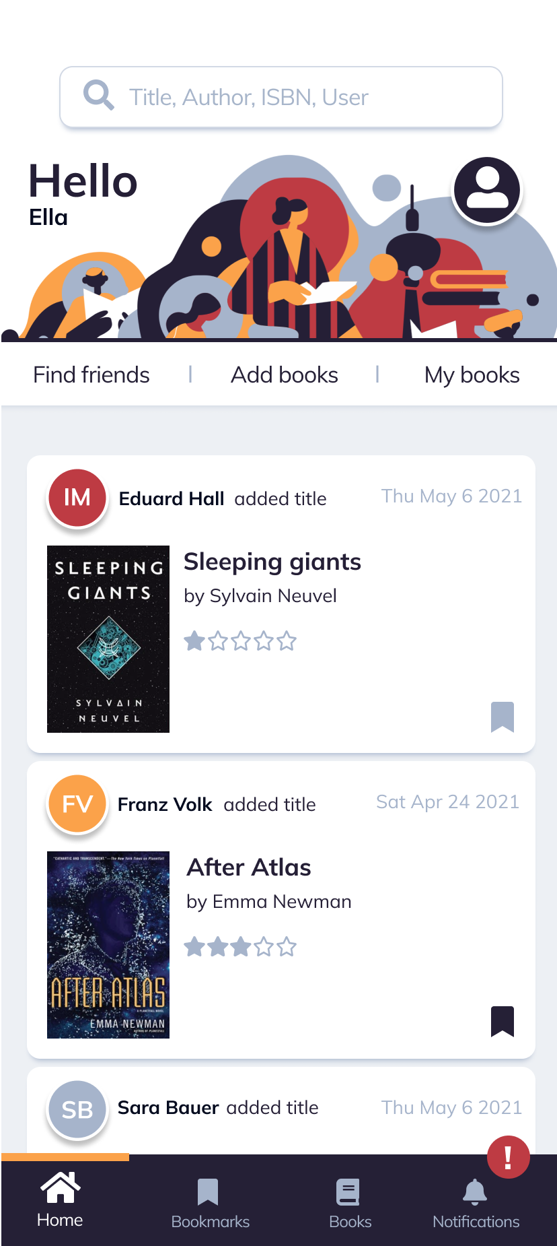Open the user profile avatar icon
Image resolution: width=557 pixels, height=1246 pixels.
[487, 191]
